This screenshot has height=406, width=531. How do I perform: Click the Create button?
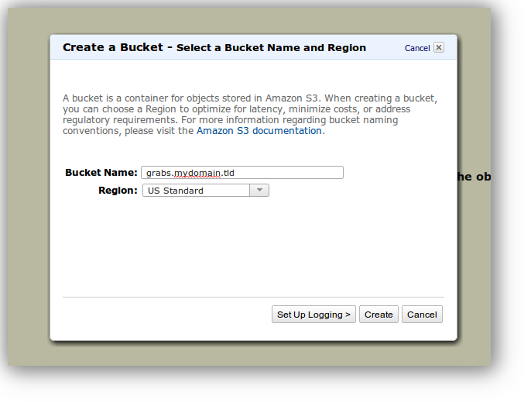[x=379, y=315]
